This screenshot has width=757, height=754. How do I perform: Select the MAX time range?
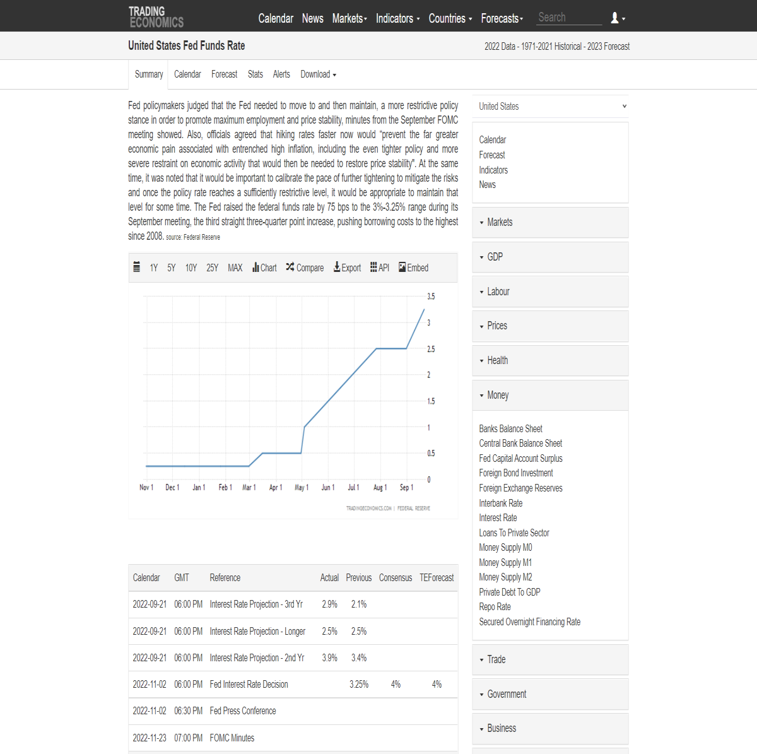tap(235, 268)
